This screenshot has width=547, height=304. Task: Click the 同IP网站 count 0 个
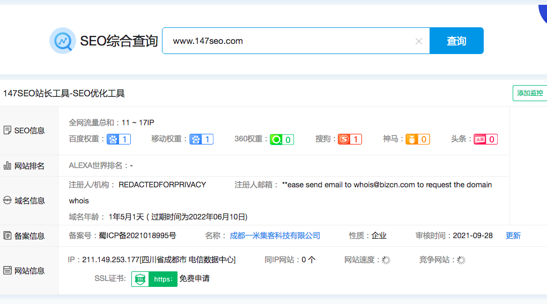point(308,260)
